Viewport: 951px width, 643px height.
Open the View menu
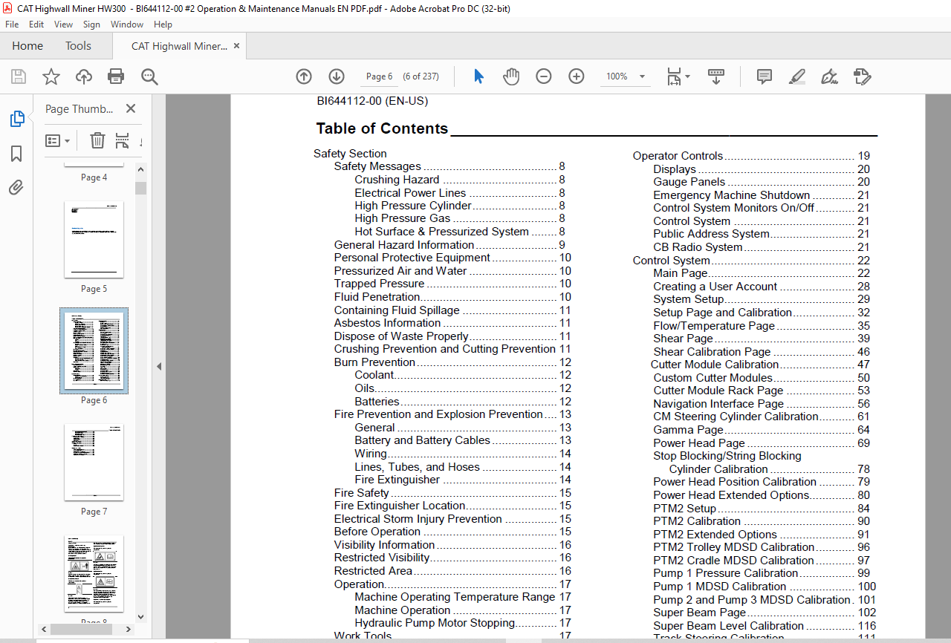click(63, 25)
